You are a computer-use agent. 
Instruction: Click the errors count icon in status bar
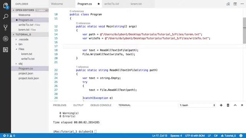(6, 136)
